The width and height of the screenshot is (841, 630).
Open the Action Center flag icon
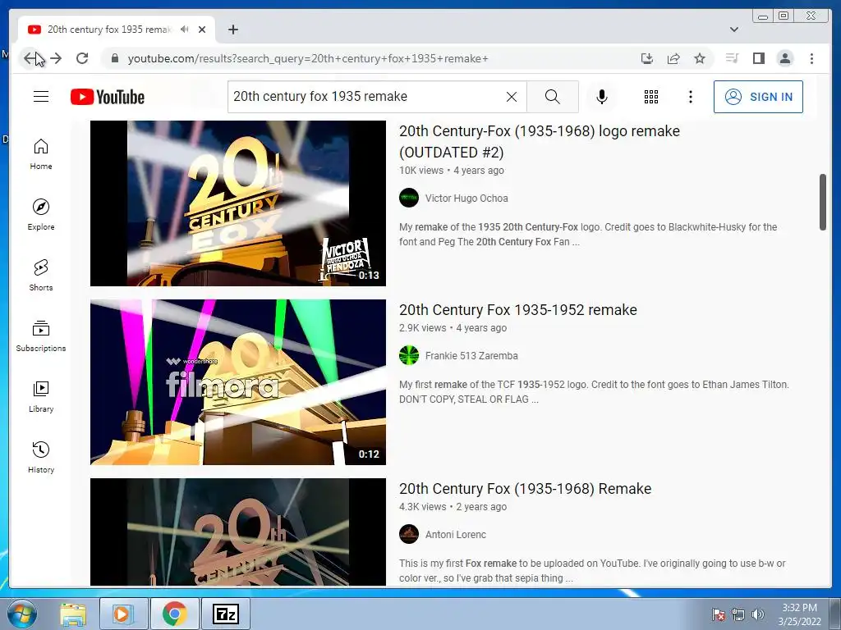[719, 614]
